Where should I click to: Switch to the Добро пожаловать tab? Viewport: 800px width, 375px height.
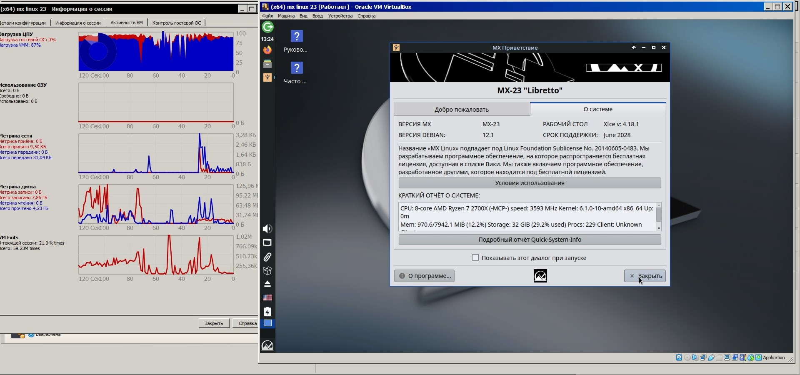462,110
